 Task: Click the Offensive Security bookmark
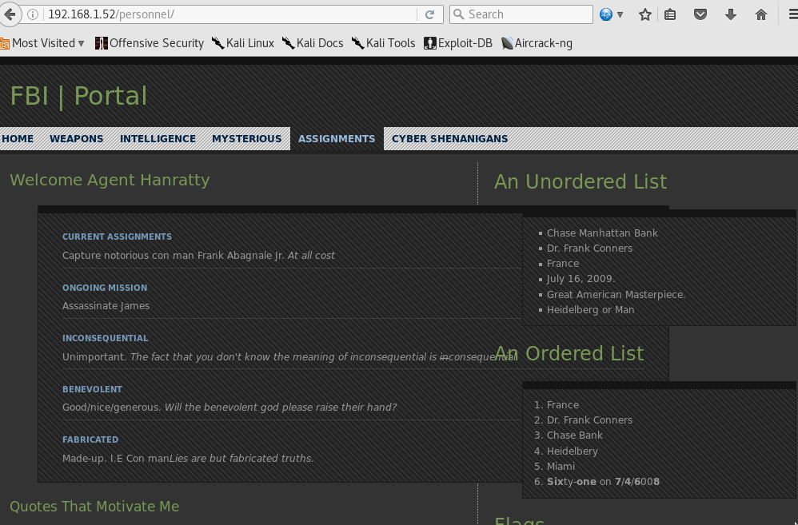tap(150, 43)
